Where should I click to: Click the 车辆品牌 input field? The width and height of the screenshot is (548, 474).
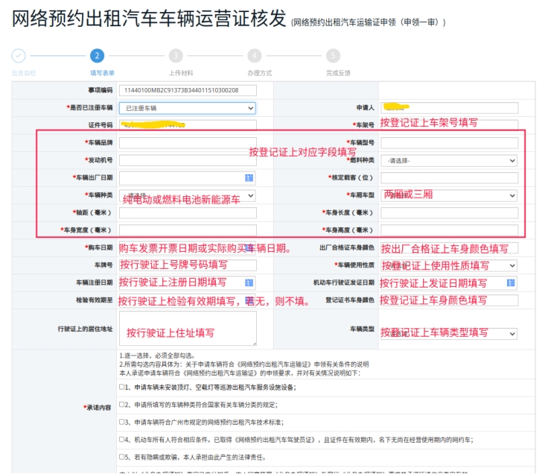[187, 142]
